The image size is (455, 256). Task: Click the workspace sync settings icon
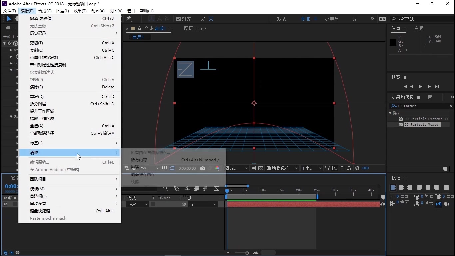pyautogui.click(x=383, y=19)
